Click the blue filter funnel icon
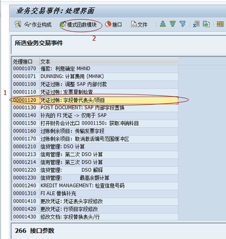This screenshot has width=226, height=239. [182, 24]
